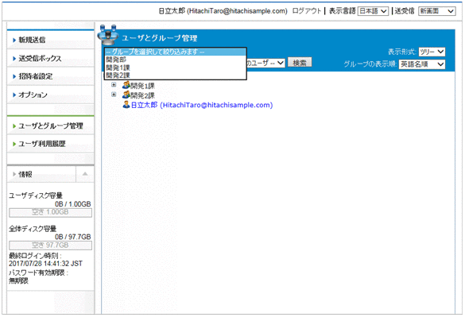The height and width of the screenshot is (317, 465).
Task: Click the gray arrow next to 情報
Action: 14,174
